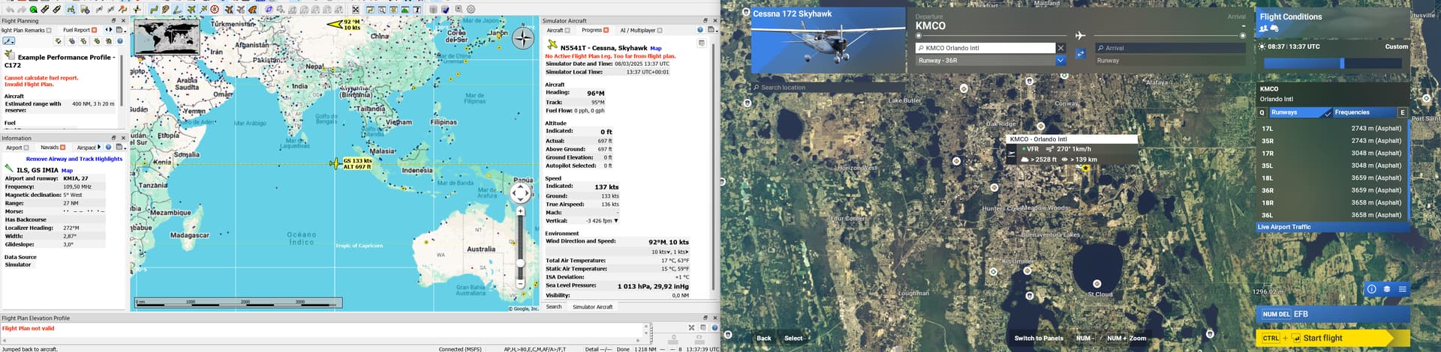Open the tab list menu in Flight Planning panel
Viewport: 1441px width, 352px height.
click(120, 30)
